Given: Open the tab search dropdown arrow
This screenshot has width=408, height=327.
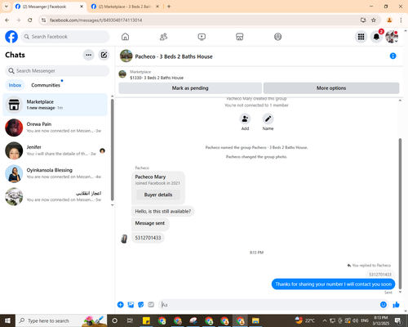Looking at the screenshot, I should [7, 7].
